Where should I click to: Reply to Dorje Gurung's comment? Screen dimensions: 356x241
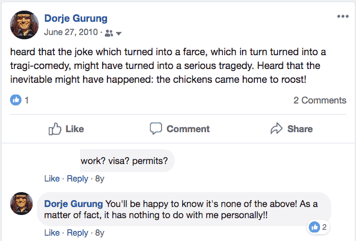77,233
